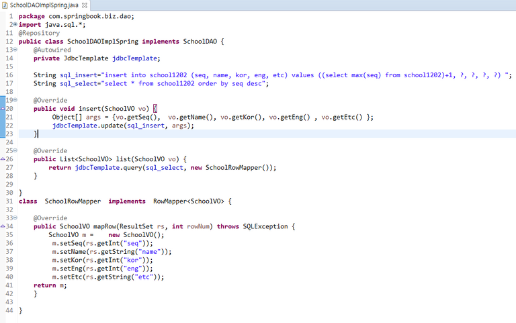Click the jdbcTemplate field declaration on line 14
Screen dimensions: 516x323
tap(134, 58)
